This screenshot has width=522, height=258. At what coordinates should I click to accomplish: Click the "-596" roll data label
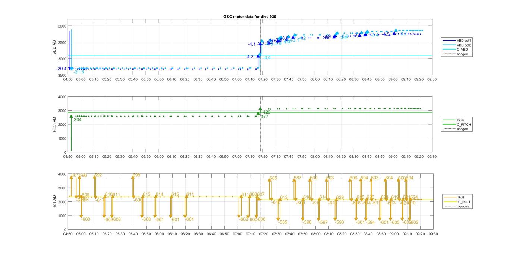click(307, 223)
